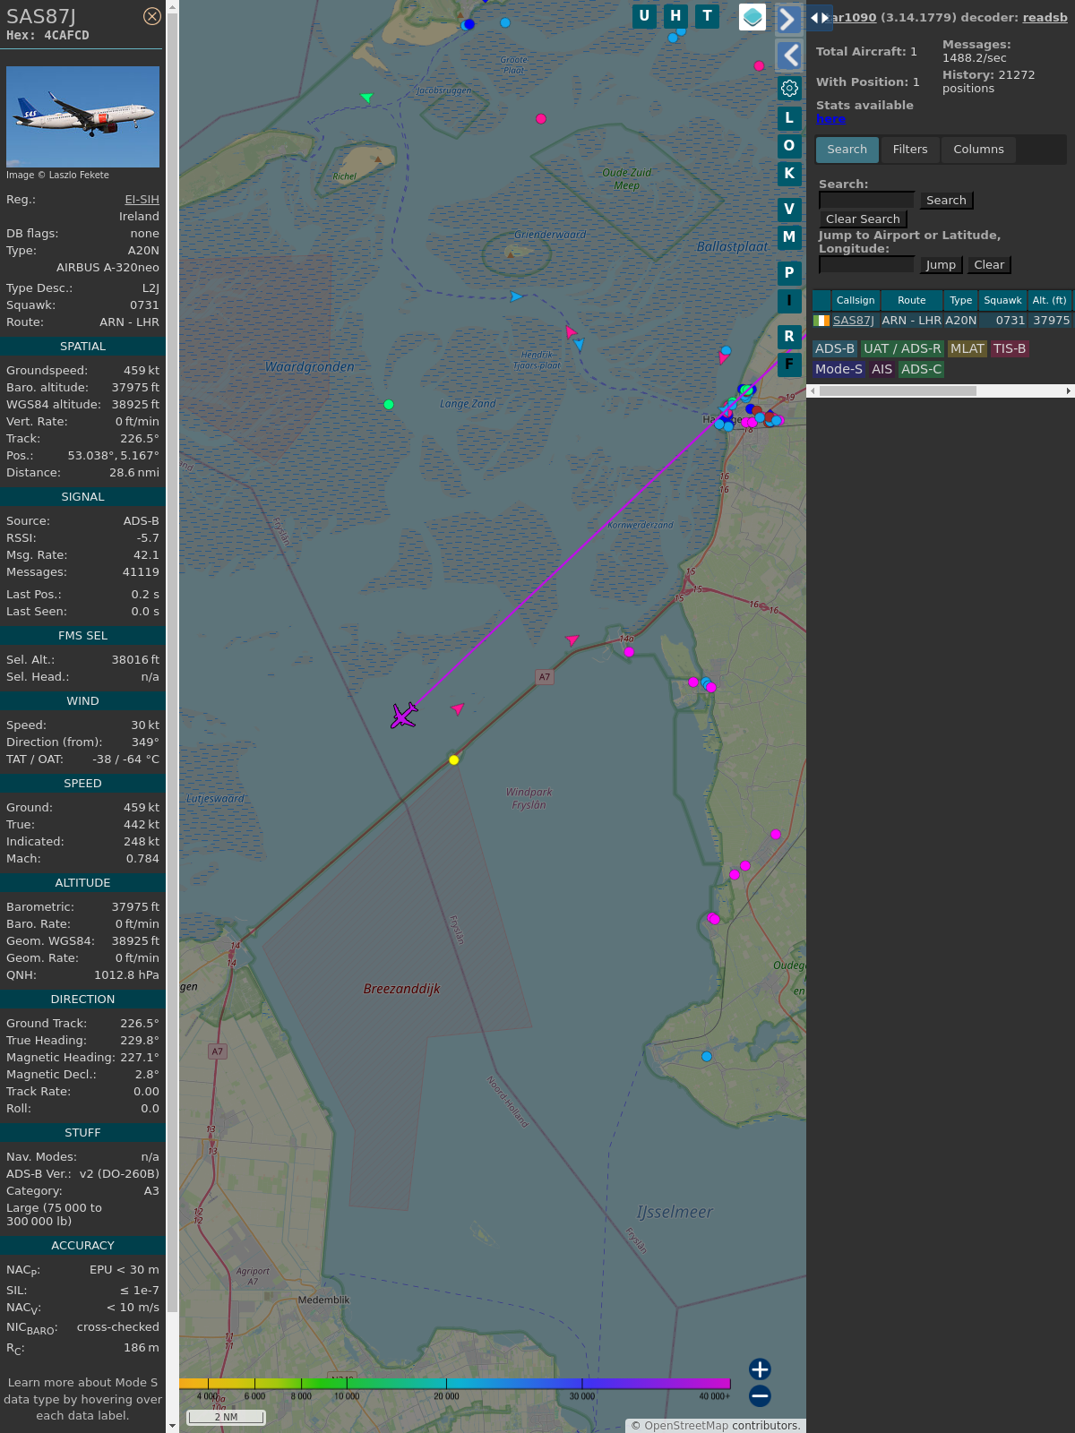Toggle the V map button
Screen dimensions: 1075x1433
[x=789, y=210]
